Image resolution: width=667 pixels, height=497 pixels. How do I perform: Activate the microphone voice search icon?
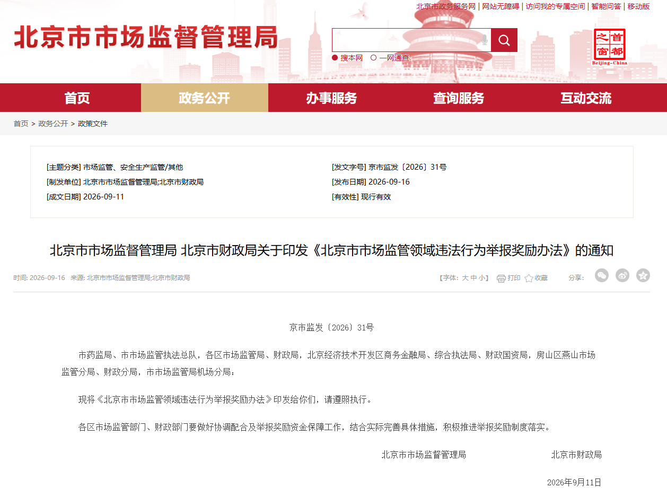[x=484, y=40]
